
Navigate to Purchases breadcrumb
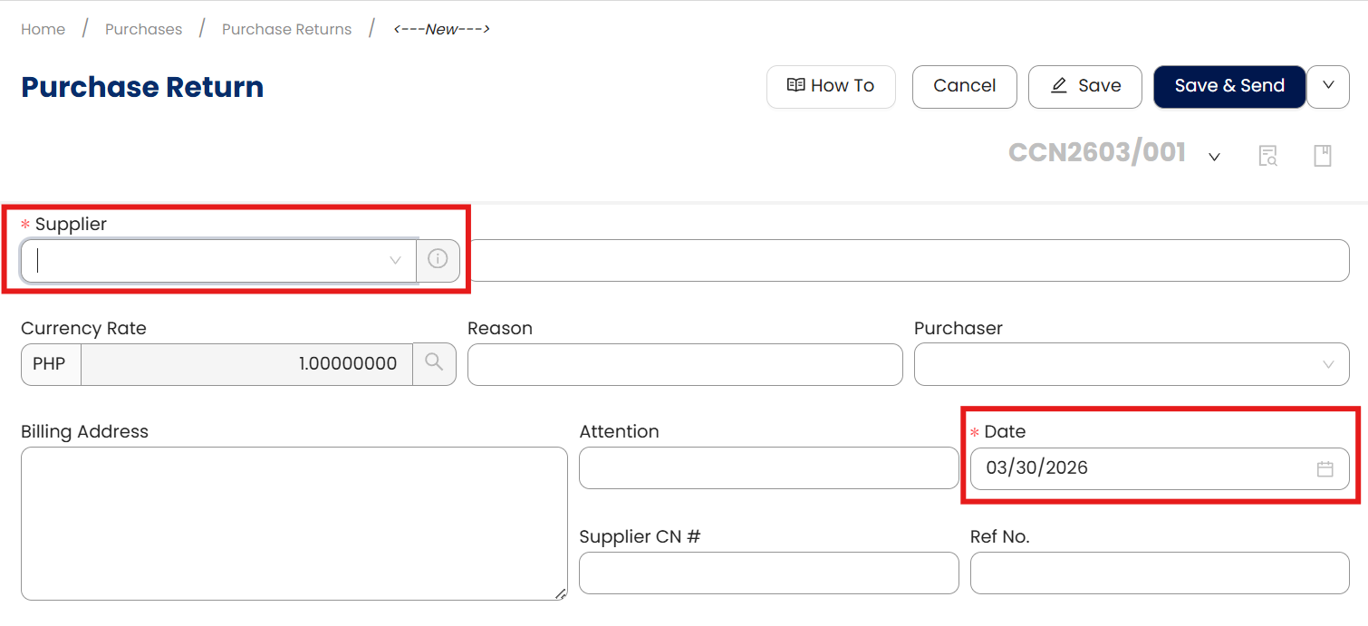click(143, 29)
